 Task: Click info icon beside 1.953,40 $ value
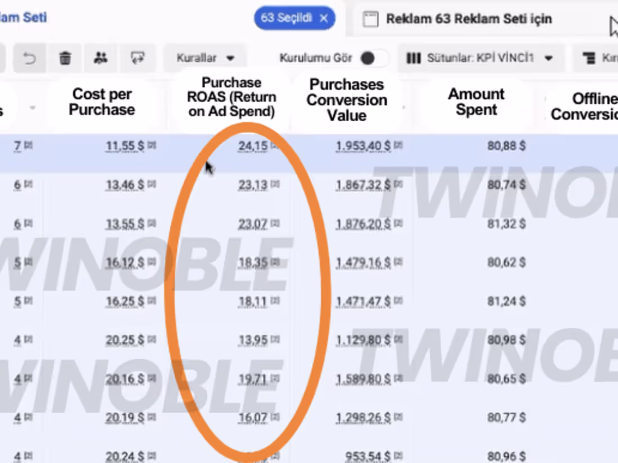click(x=398, y=145)
